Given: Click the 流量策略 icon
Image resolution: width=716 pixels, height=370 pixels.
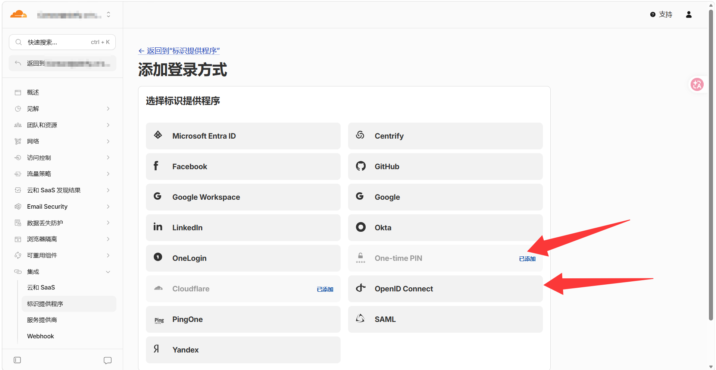Looking at the screenshot, I should tap(18, 174).
